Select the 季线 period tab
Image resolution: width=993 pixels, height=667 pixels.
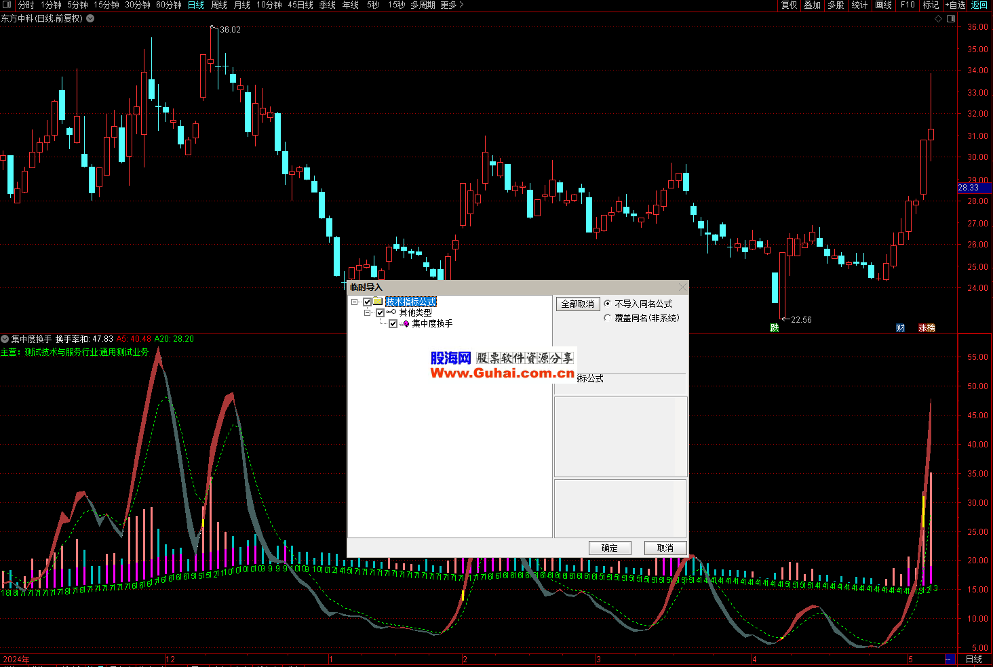328,5
